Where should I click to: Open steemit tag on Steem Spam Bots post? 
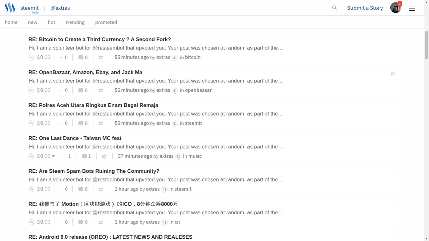click(x=183, y=189)
